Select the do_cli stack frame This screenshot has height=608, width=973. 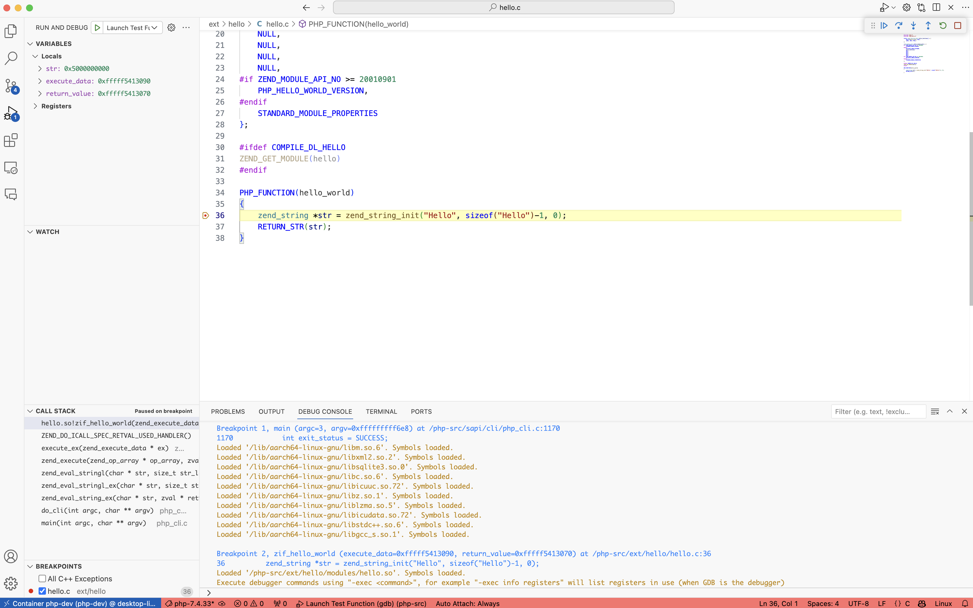[112, 511]
